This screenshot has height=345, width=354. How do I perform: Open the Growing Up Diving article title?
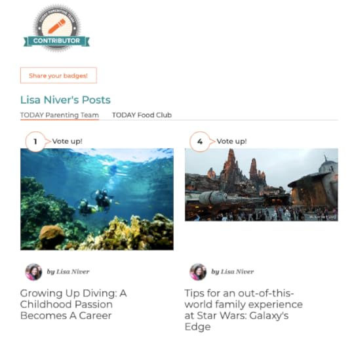(73, 304)
